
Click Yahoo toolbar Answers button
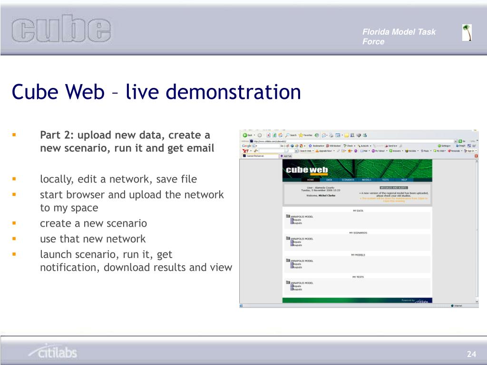pos(395,151)
